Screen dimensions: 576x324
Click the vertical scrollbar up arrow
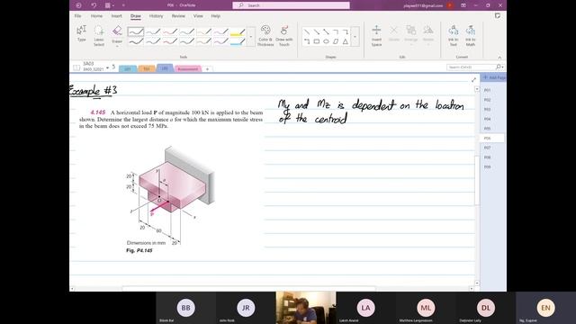pyautogui.click(x=477, y=89)
